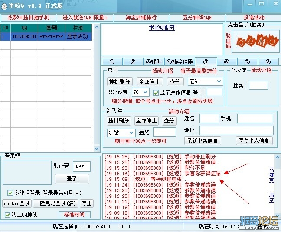The image size is (281, 232).
Task: Open the 炫影90挂机抽手机 banner button
Action: [28, 18]
